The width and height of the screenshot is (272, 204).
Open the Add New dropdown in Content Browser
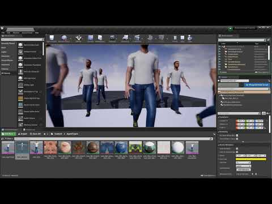[x=8, y=134]
